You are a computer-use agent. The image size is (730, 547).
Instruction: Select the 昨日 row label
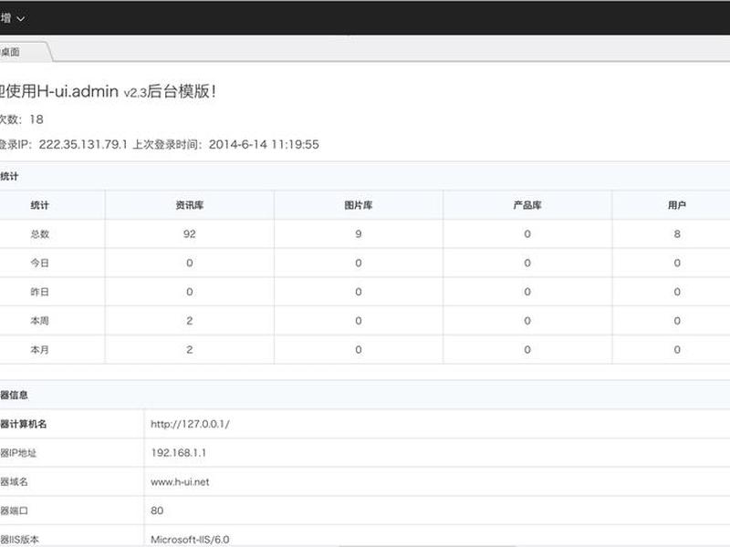coord(39,292)
